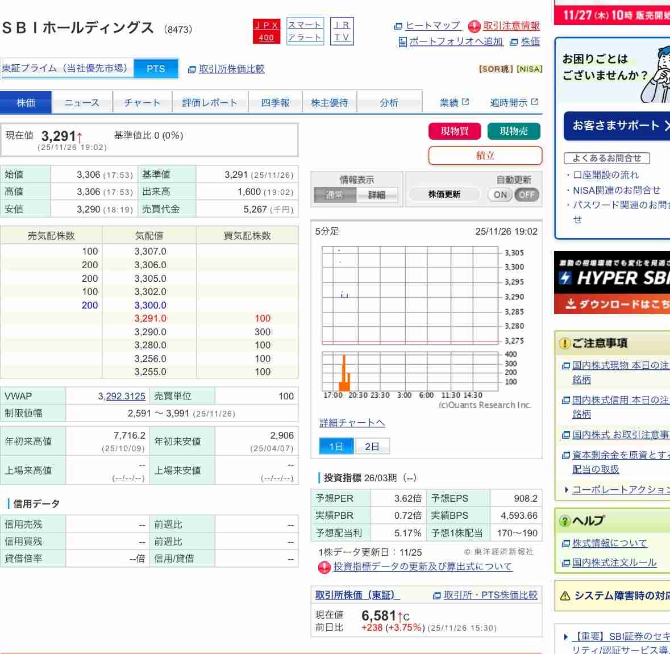Image resolution: width=670 pixels, height=654 pixels.
Task: Open the 評価レポート tab
Action: point(210,102)
